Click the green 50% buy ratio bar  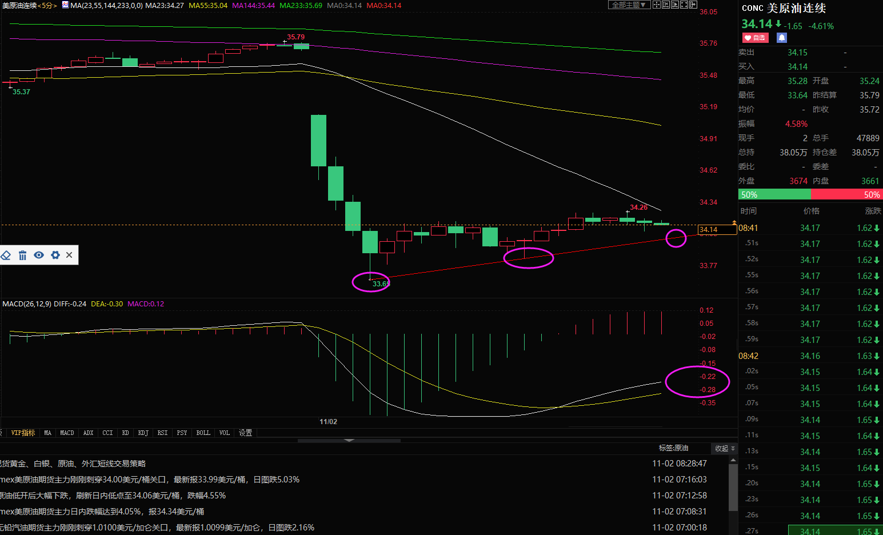click(774, 195)
